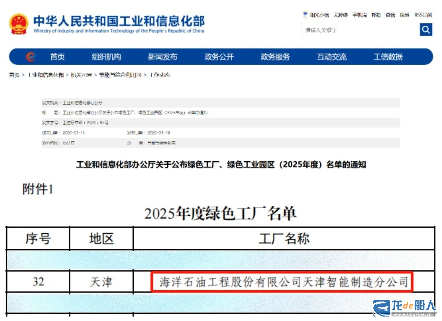Viewport: 442px width, 321px height.
Task: Open the 组织机构 menu item
Action: tap(106, 57)
